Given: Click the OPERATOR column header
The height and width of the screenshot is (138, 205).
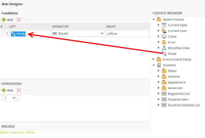Looking at the screenshot, I should [60, 27].
